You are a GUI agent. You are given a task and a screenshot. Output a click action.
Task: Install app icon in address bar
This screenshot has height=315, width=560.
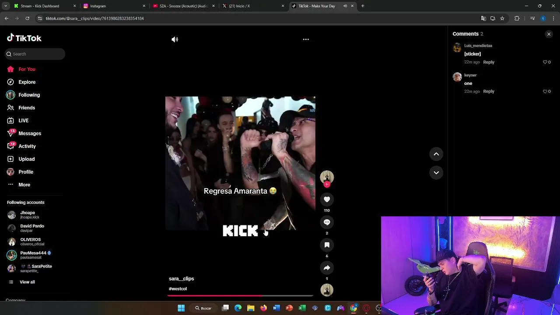493,18
